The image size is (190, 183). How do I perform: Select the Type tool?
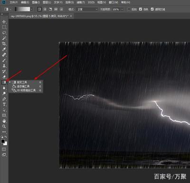[4, 105]
